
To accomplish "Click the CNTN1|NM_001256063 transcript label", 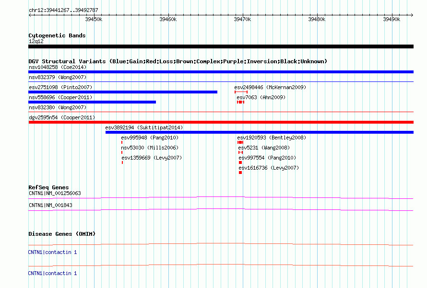I will (x=55, y=194).
